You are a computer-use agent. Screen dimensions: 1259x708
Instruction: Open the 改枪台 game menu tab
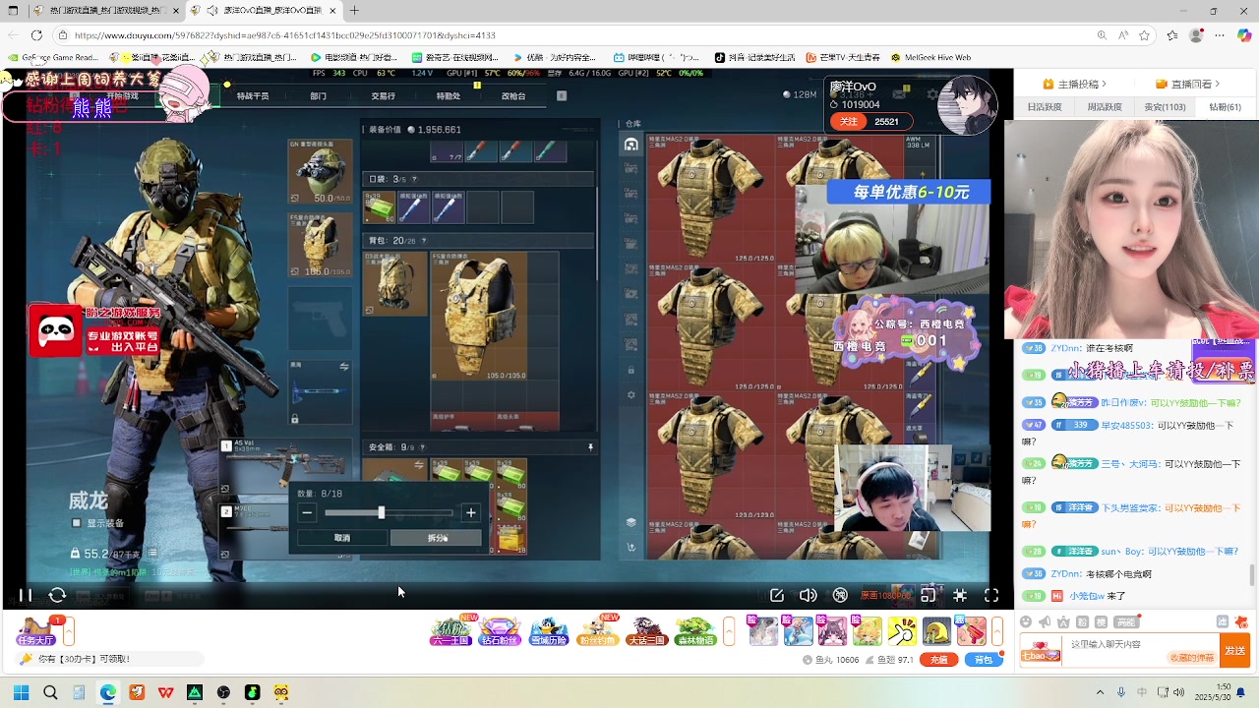513,96
